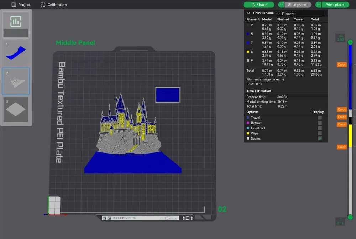This screenshot has width=356, height=239.
Task: Click the green 02 plate number
Action: click(x=222, y=209)
